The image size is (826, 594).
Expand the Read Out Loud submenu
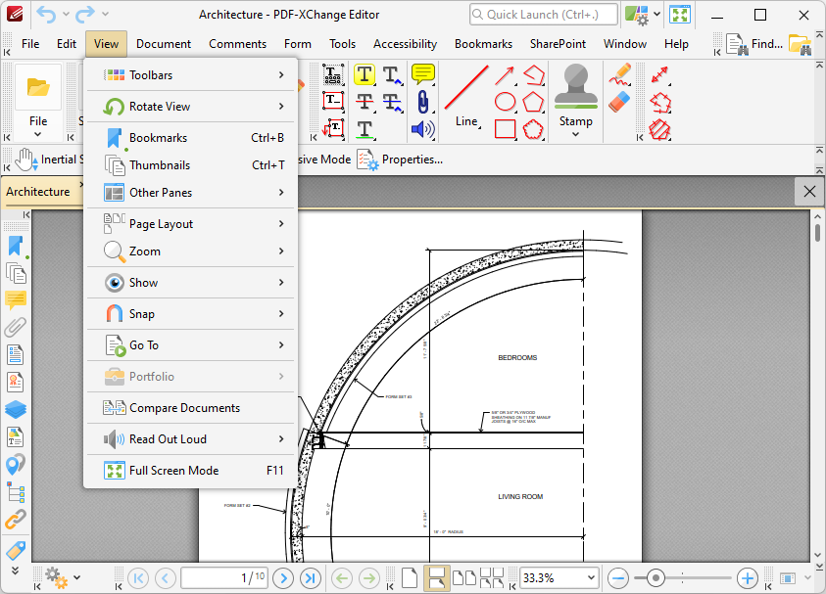[x=190, y=439]
